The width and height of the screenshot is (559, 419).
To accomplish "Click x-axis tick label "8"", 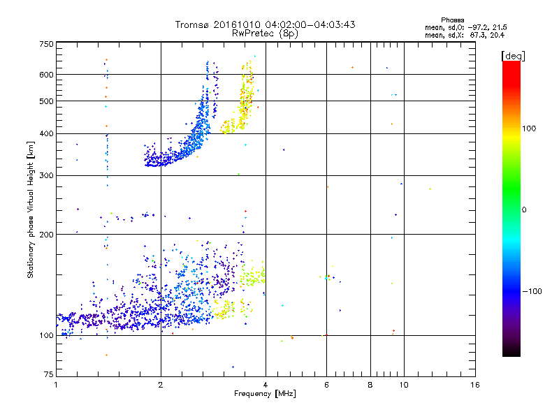I will 370,385.
